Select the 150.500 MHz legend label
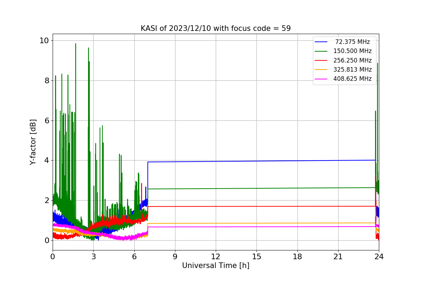 353,51
